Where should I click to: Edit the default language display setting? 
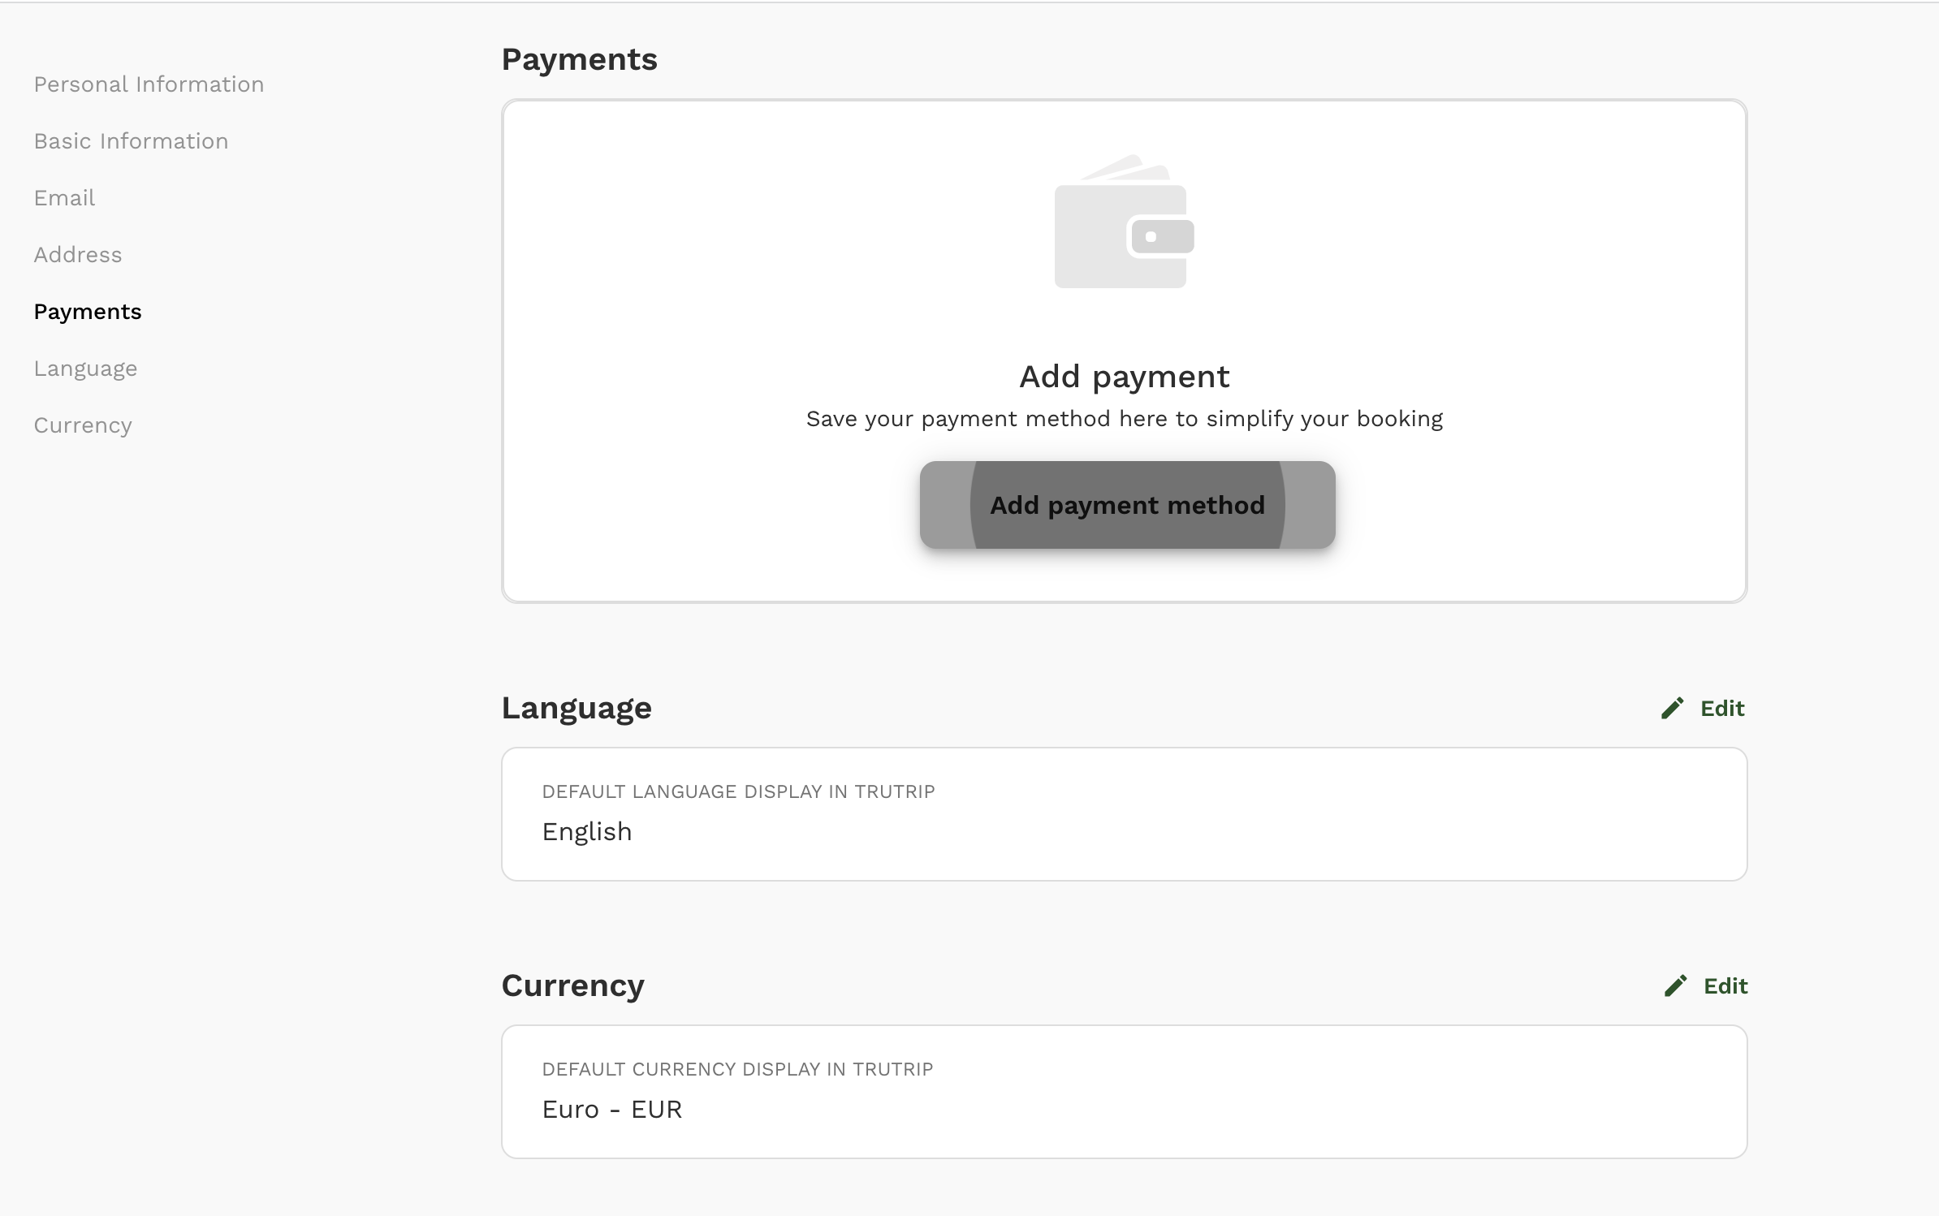point(1702,708)
